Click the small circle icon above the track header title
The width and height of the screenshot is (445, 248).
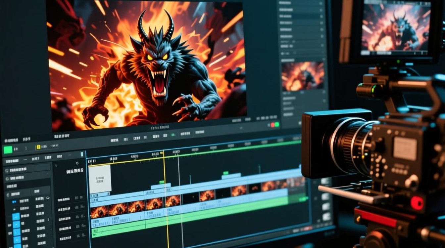point(77,163)
